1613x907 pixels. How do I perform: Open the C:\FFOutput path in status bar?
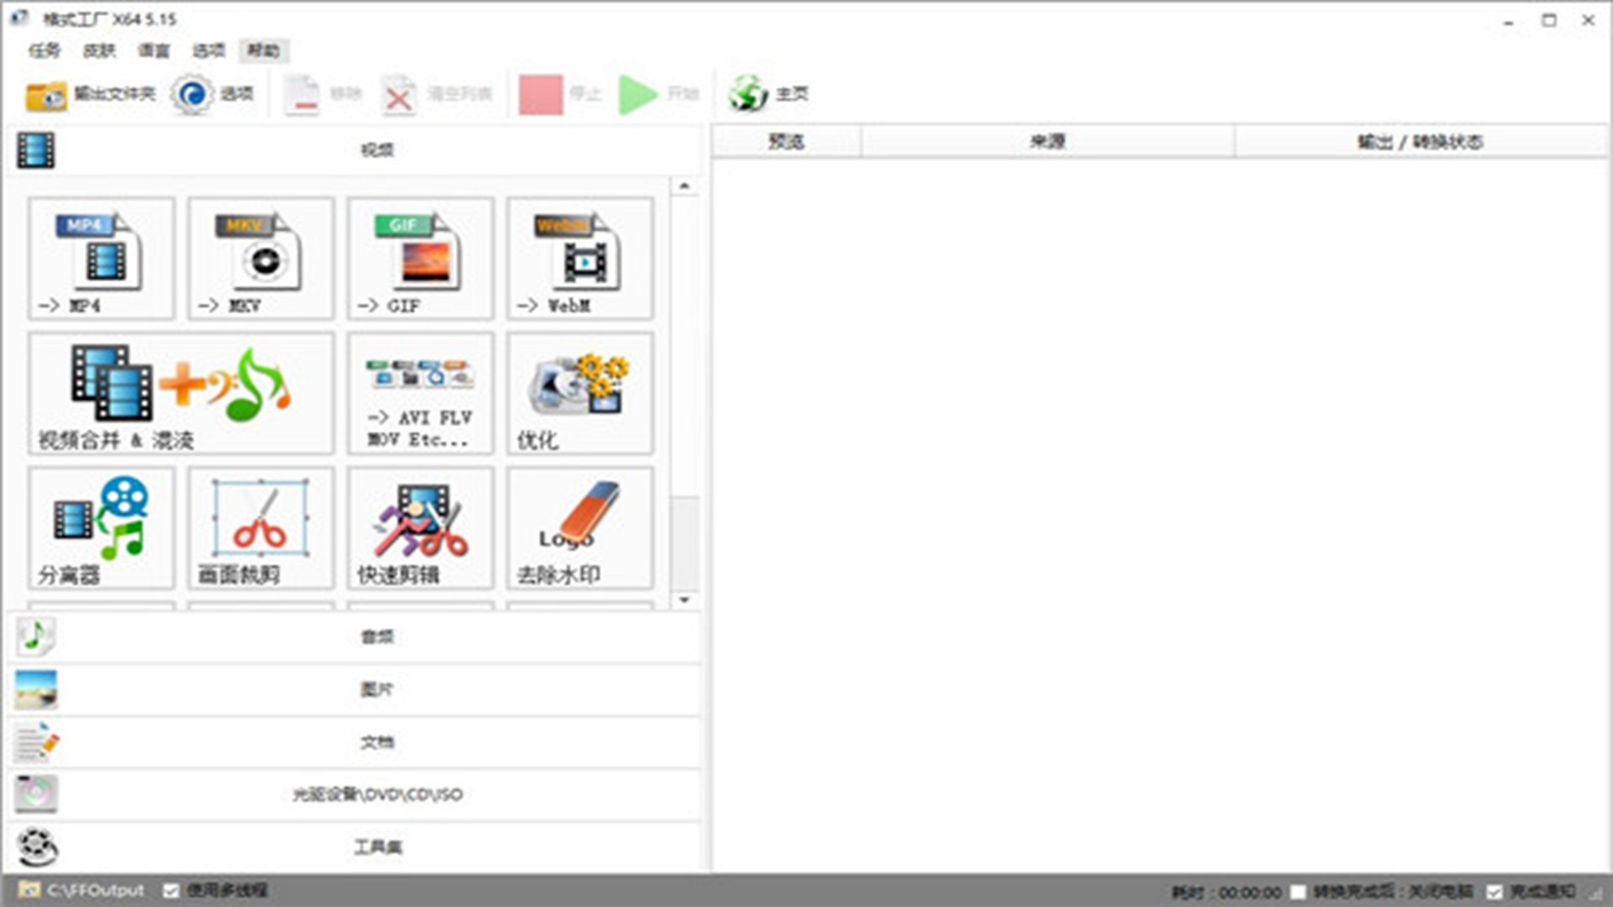[94, 890]
